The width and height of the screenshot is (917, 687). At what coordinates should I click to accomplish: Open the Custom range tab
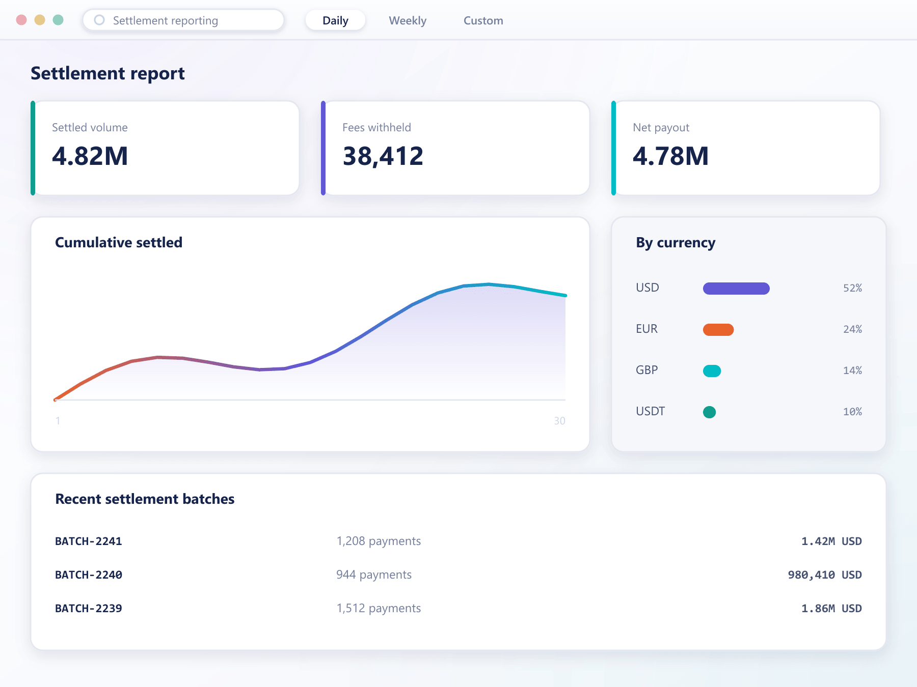coord(483,20)
